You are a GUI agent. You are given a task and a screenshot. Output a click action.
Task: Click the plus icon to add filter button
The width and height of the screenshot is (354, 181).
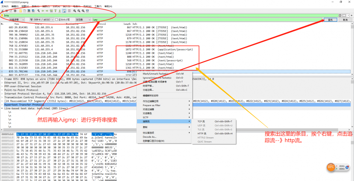point(351,16)
